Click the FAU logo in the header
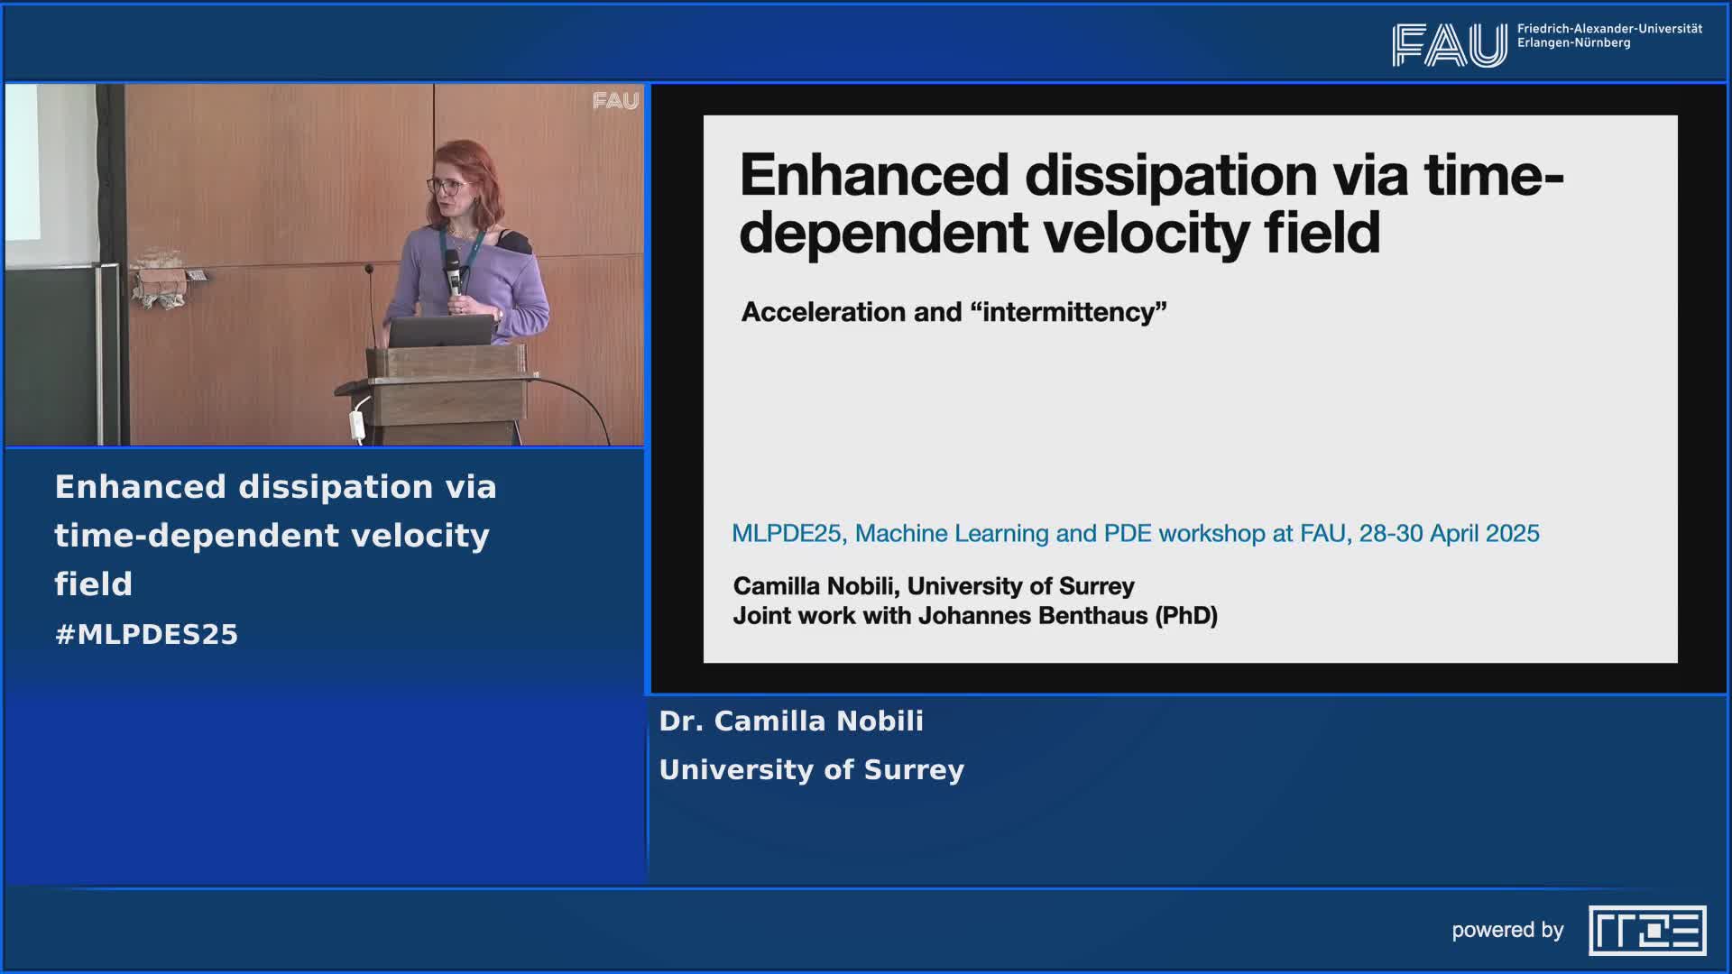Image resolution: width=1732 pixels, height=974 pixels. (x=1449, y=45)
